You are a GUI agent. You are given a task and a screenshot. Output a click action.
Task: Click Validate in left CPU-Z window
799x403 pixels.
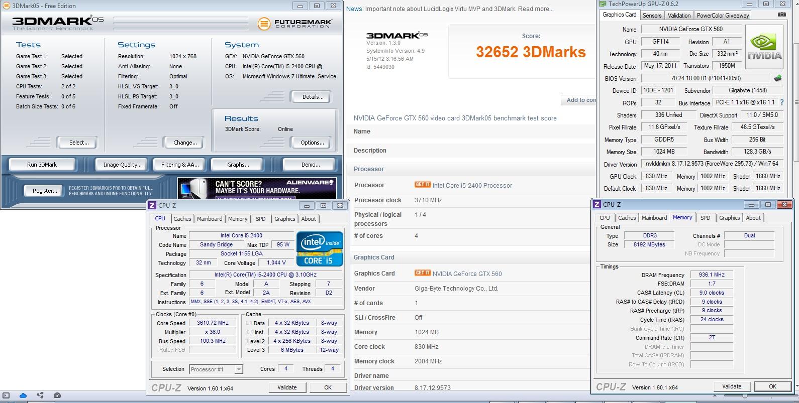[287, 387]
